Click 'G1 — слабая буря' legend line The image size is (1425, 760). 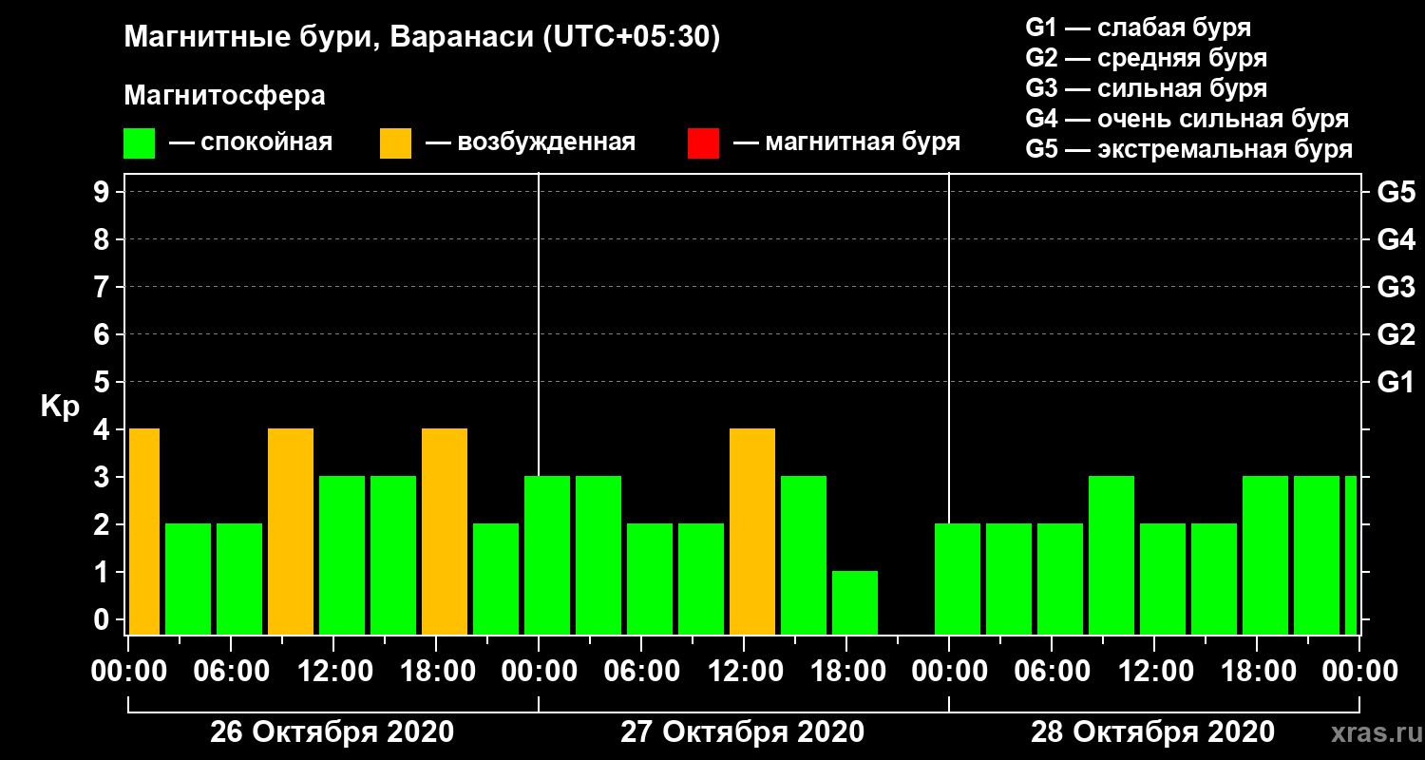(1138, 27)
